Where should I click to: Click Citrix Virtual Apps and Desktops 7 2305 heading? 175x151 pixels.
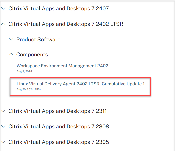pos(59,142)
